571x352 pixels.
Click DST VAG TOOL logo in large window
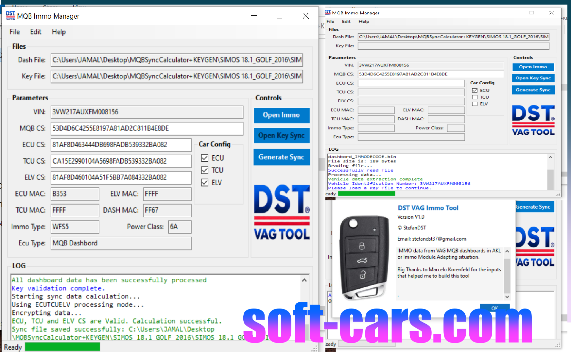(x=282, y=212)
